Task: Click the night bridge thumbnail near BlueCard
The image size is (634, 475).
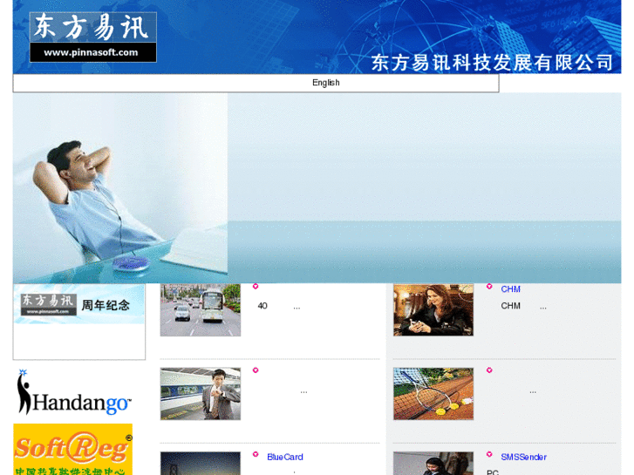Action: click(x=201, y=464)
